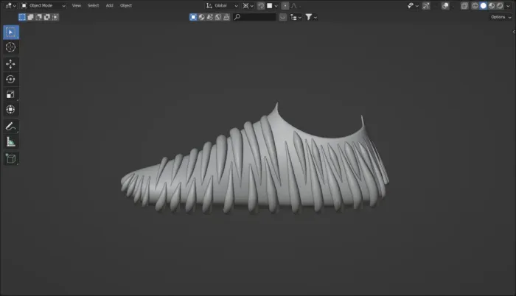Open the filter funnel dropdown
Image resolution: width=516 pixels, height=296 pixels.
pos(311,17)
